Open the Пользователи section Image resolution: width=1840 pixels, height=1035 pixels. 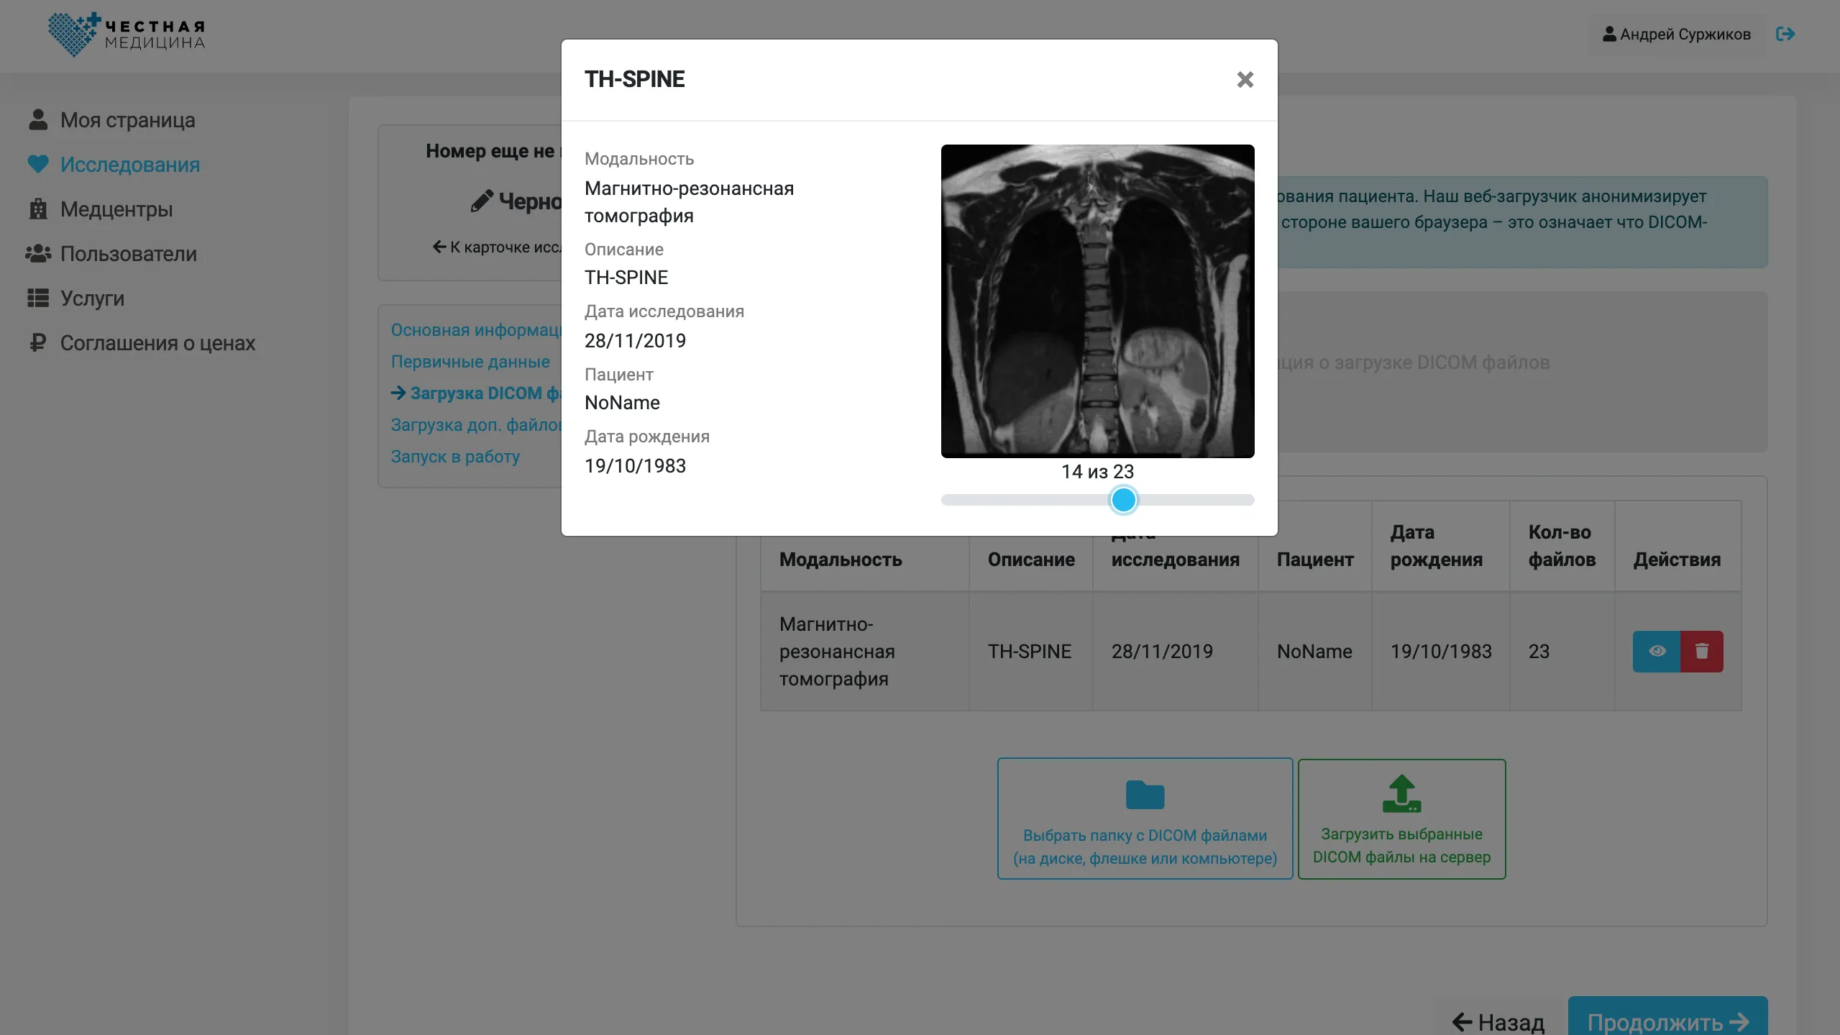128,254
